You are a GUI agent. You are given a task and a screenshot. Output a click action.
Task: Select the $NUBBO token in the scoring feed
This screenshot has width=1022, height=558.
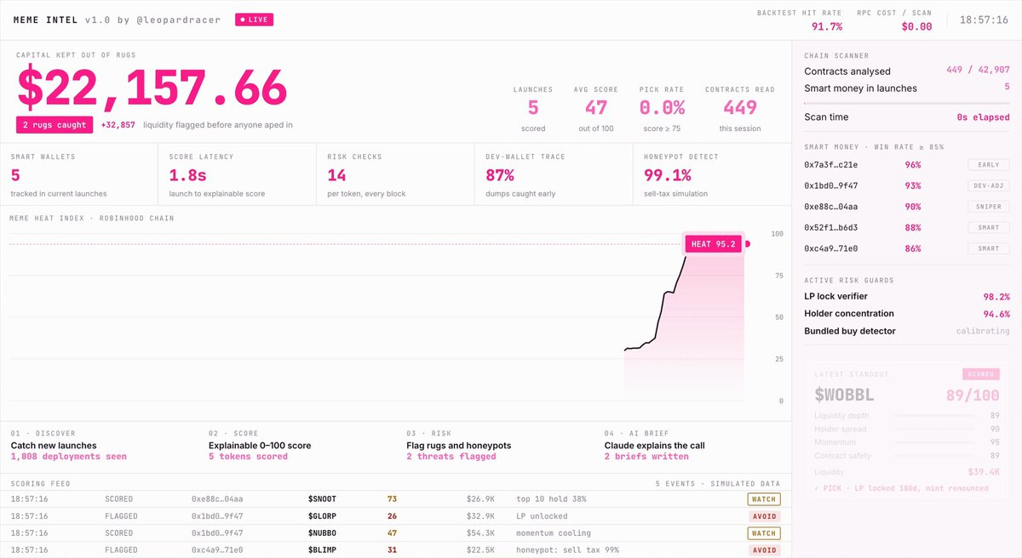point(324,533)
